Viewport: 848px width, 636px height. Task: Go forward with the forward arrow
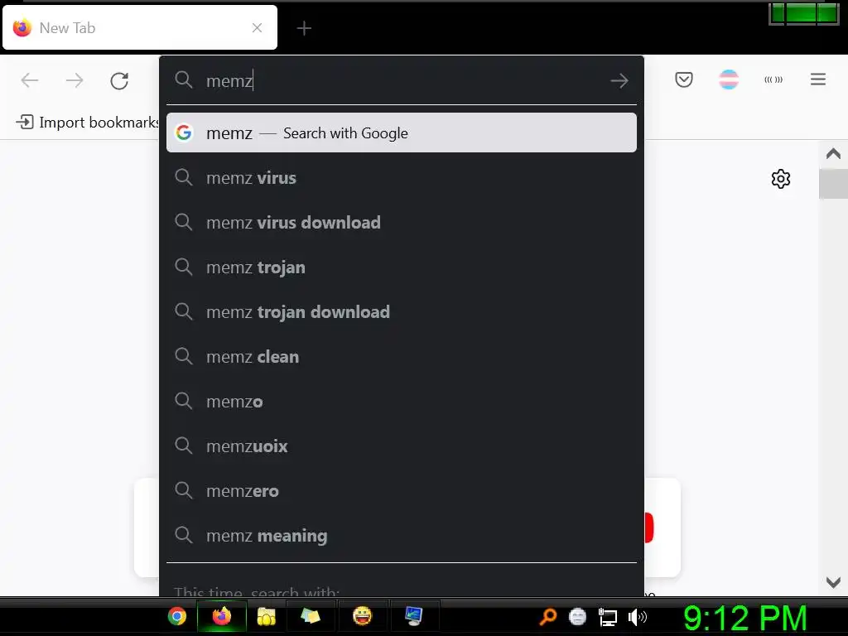[x=75, y=80]
